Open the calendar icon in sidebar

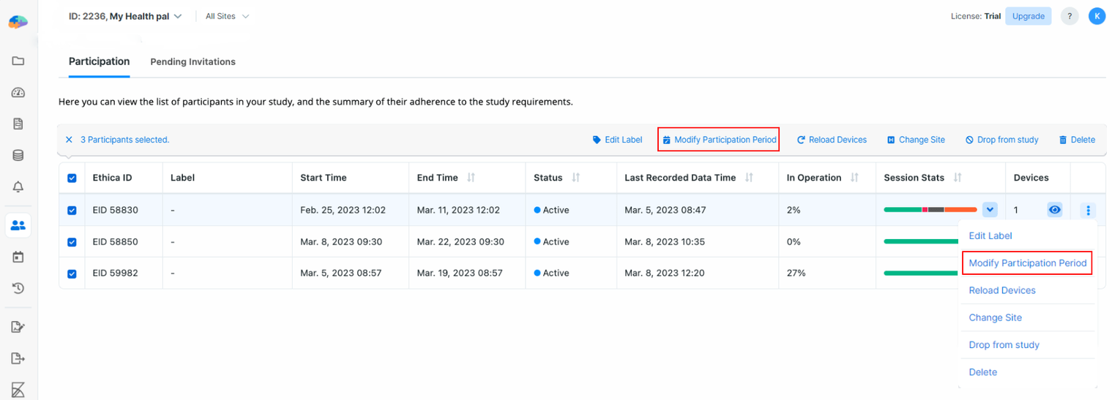[18, 257]
